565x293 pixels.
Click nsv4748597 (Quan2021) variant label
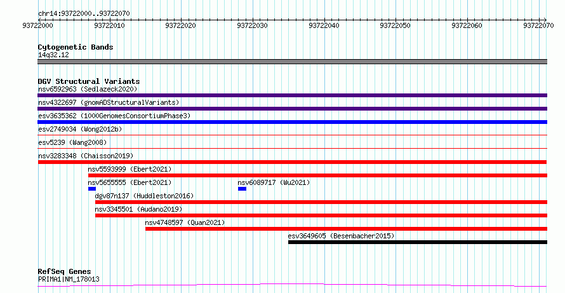click(185, 222)
